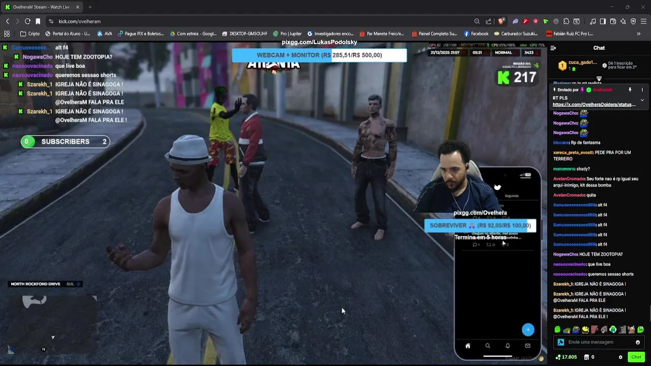Open Brave Wallet icon
The image size is (651, 366).
coord(613,21)
